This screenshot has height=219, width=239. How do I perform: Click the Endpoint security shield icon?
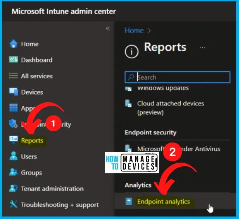(x=13, y=124)
